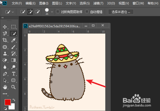Select the Rounded Rectangle shape tool
This screenshot has height=111, width=160.
(13, 80)
